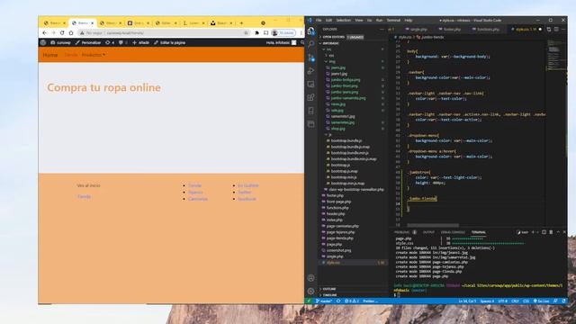Open the Productos dropdown in site navbar
This screenshot has height=324, width=576.
point(94,55)
